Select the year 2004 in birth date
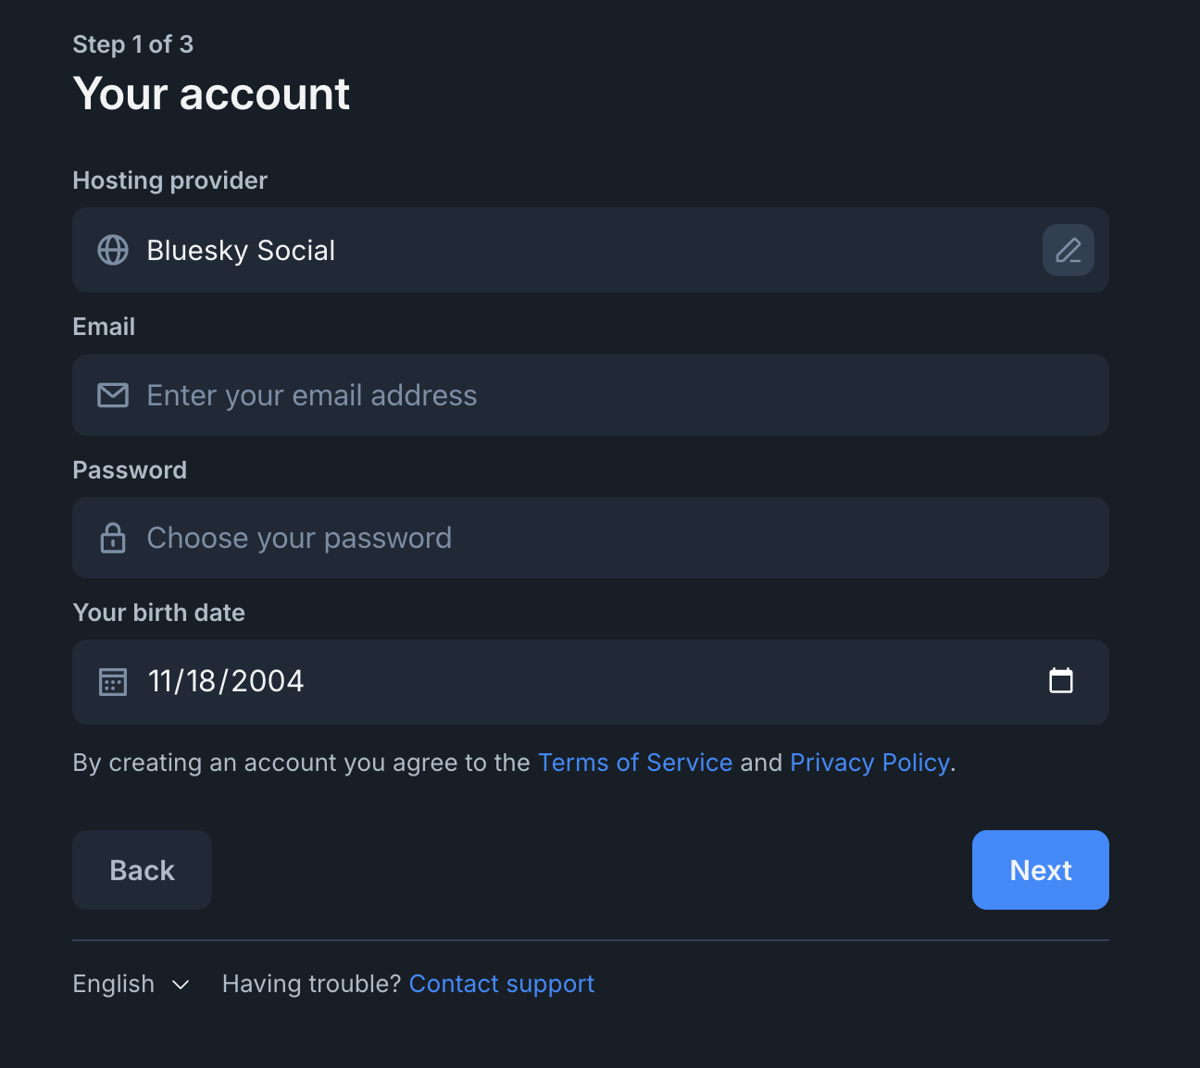Viewport: 1200px width, 1068px height. pos(268,681)
